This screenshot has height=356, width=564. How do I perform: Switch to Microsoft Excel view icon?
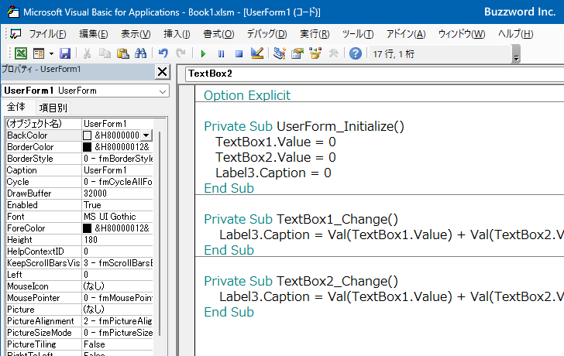pyautogui.click(x=21, y=53)
